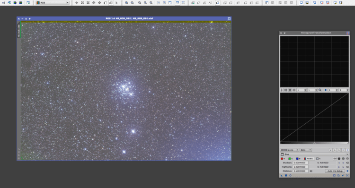Click the browse documentation icon
Image resolution: width=355 pixels, height=188 pixels.
pyautogui.click(x=338, y=175)
